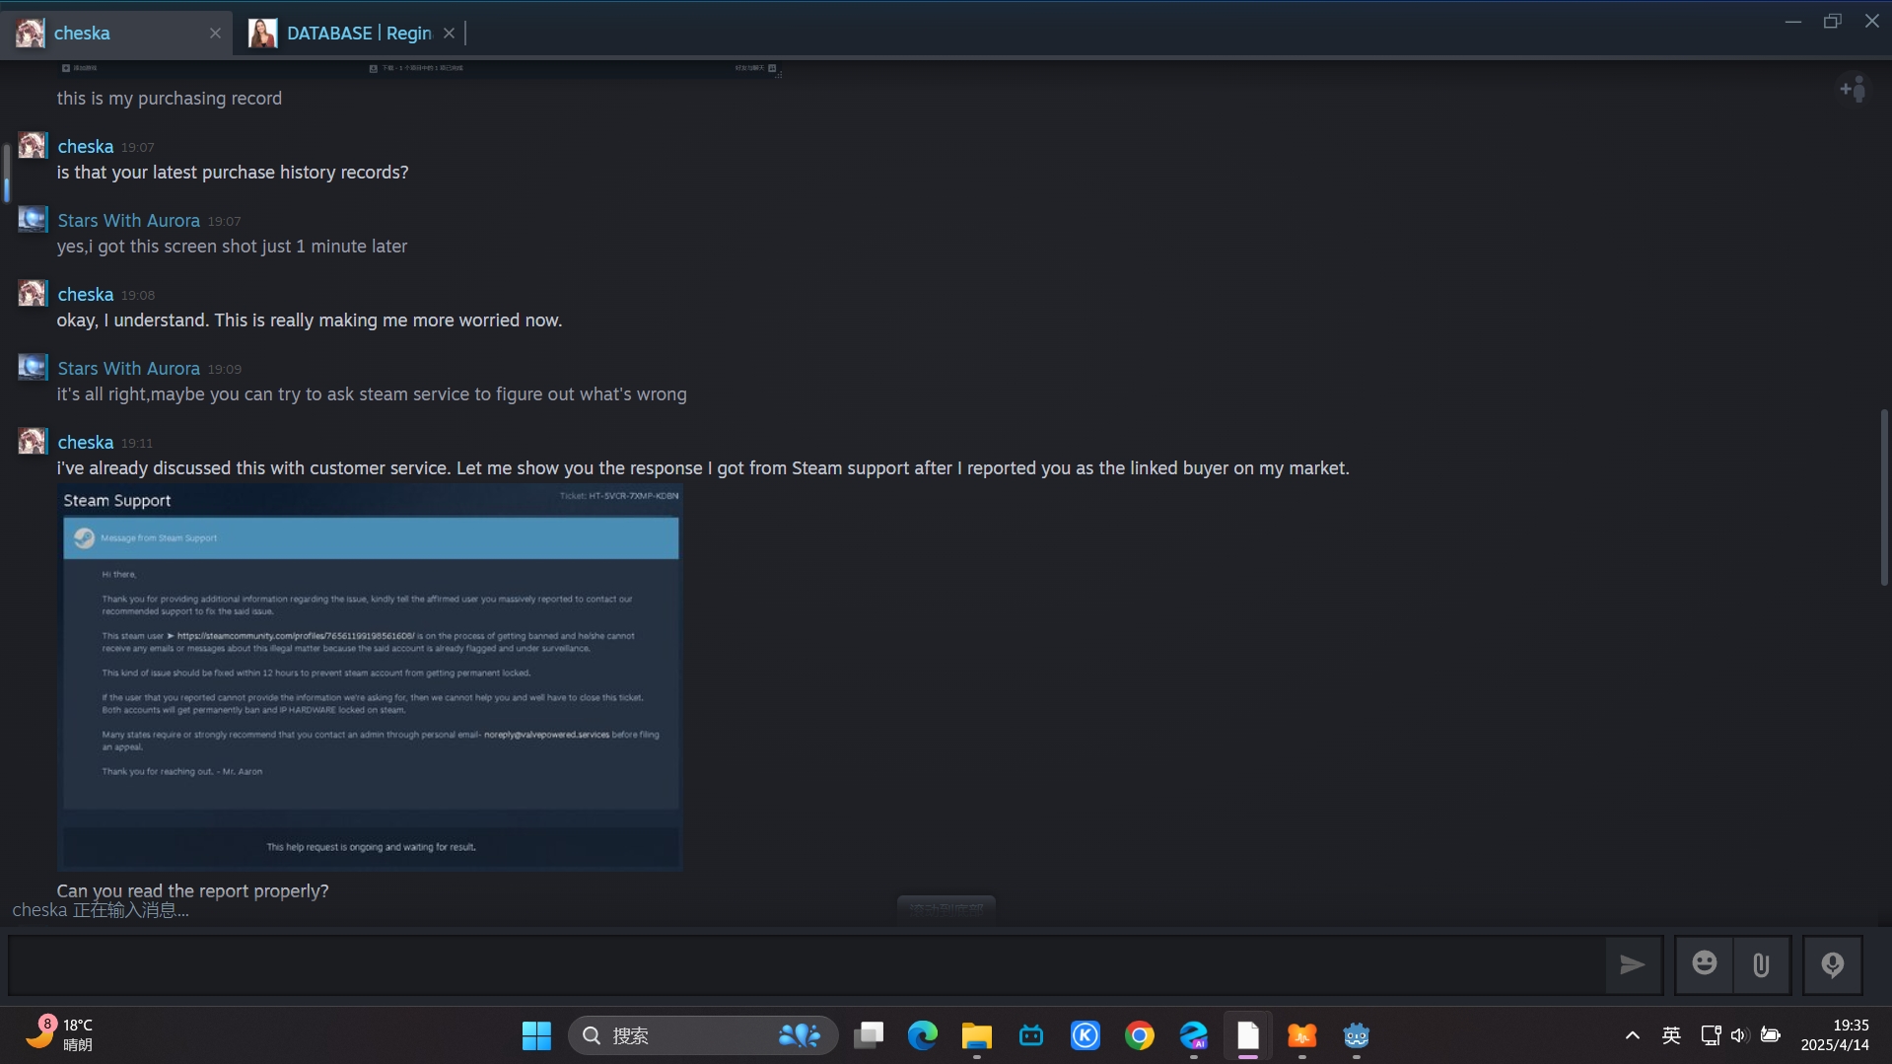The height and width of the screenshot is (1064, 1892).
Task: Click the 19:07 timestamp beside cheska
Action: coord(138,148)
